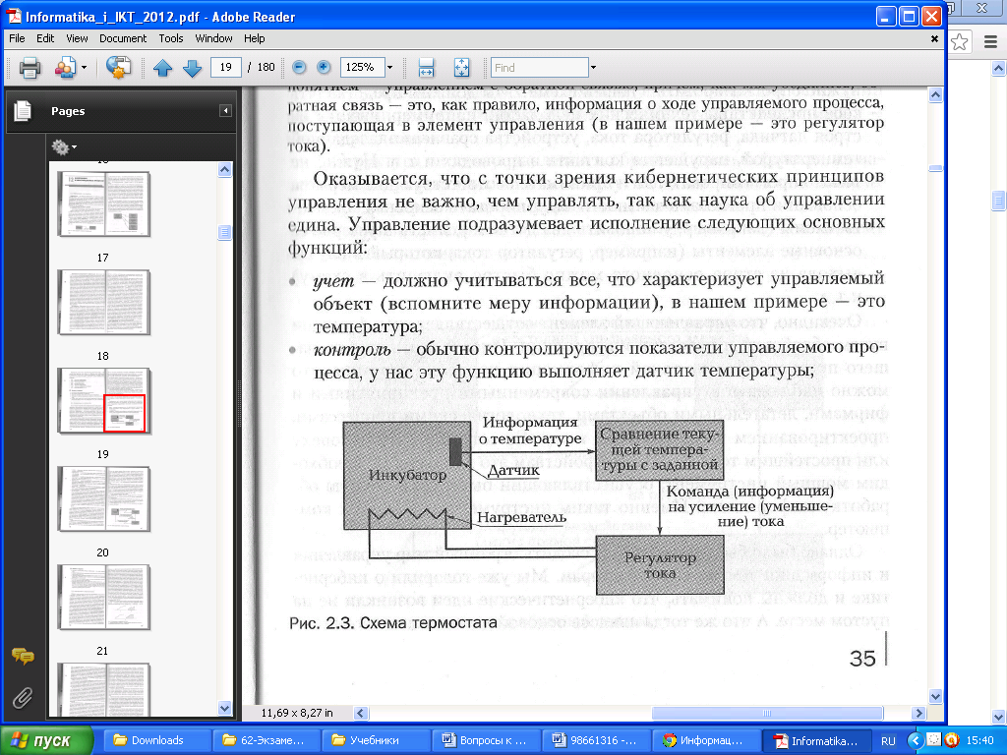Open the File menu
The image size is (1007, 755).
click(x=17, y=38)
